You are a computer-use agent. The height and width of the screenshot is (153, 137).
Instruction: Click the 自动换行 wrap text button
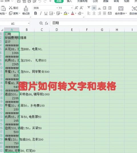[x=133, y=11]
